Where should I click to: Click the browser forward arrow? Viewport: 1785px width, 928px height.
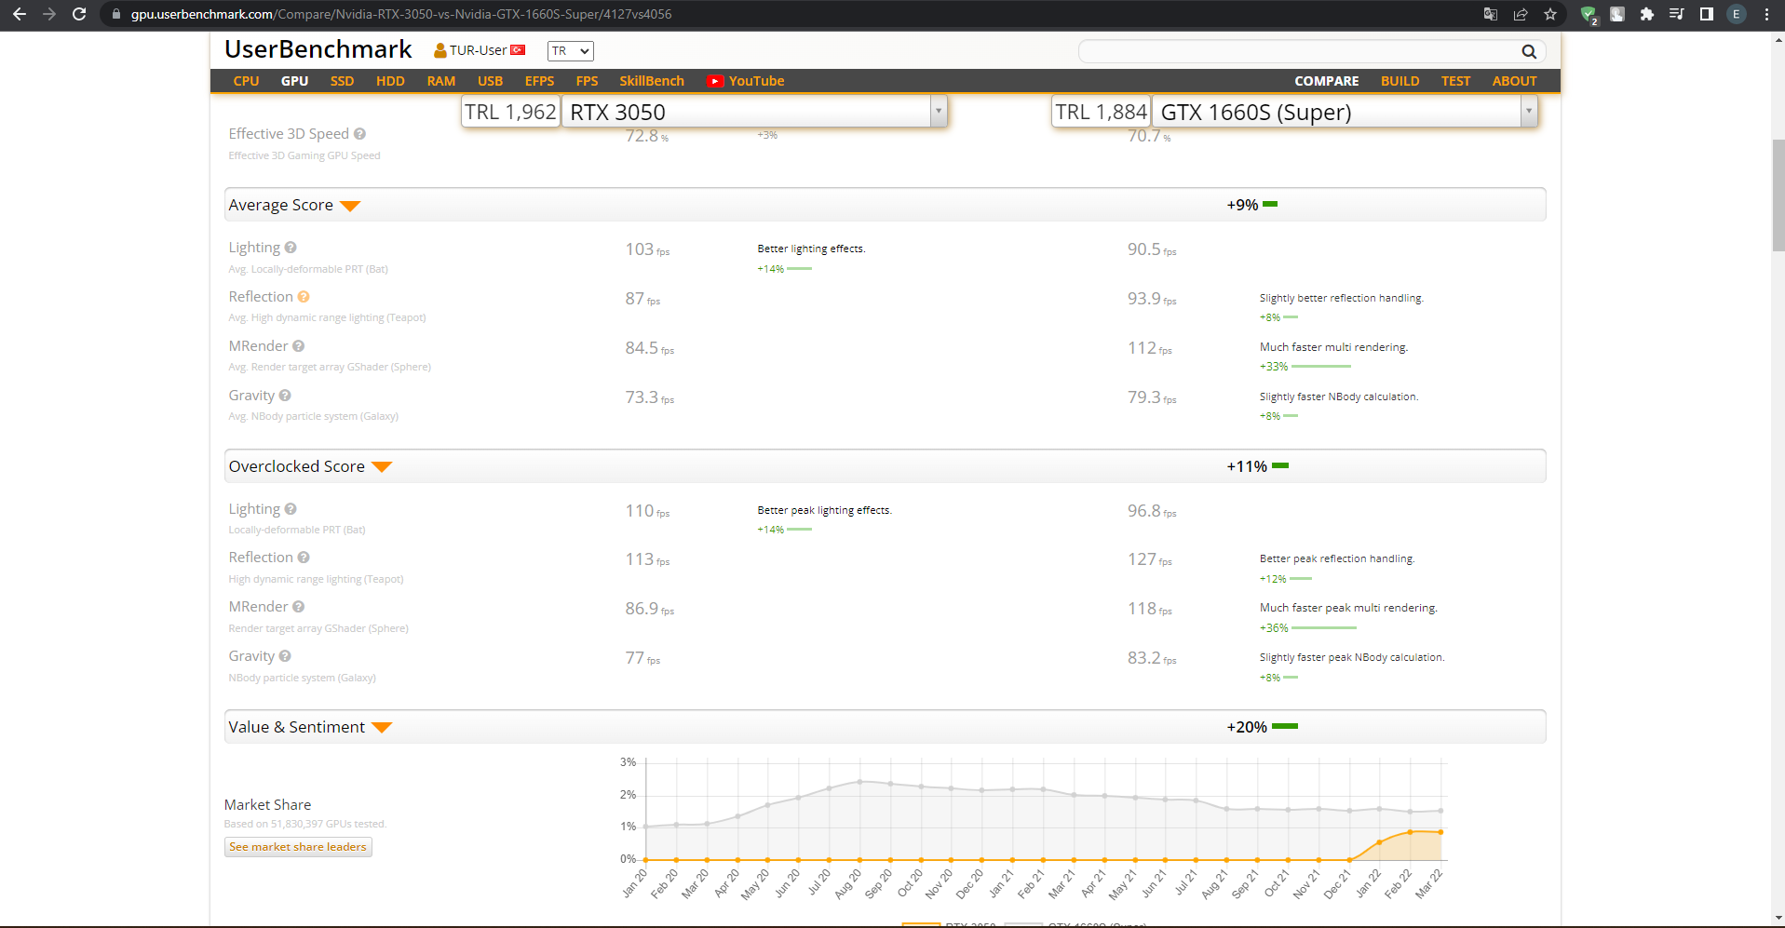pyautogui.click(x=49, y=14)
